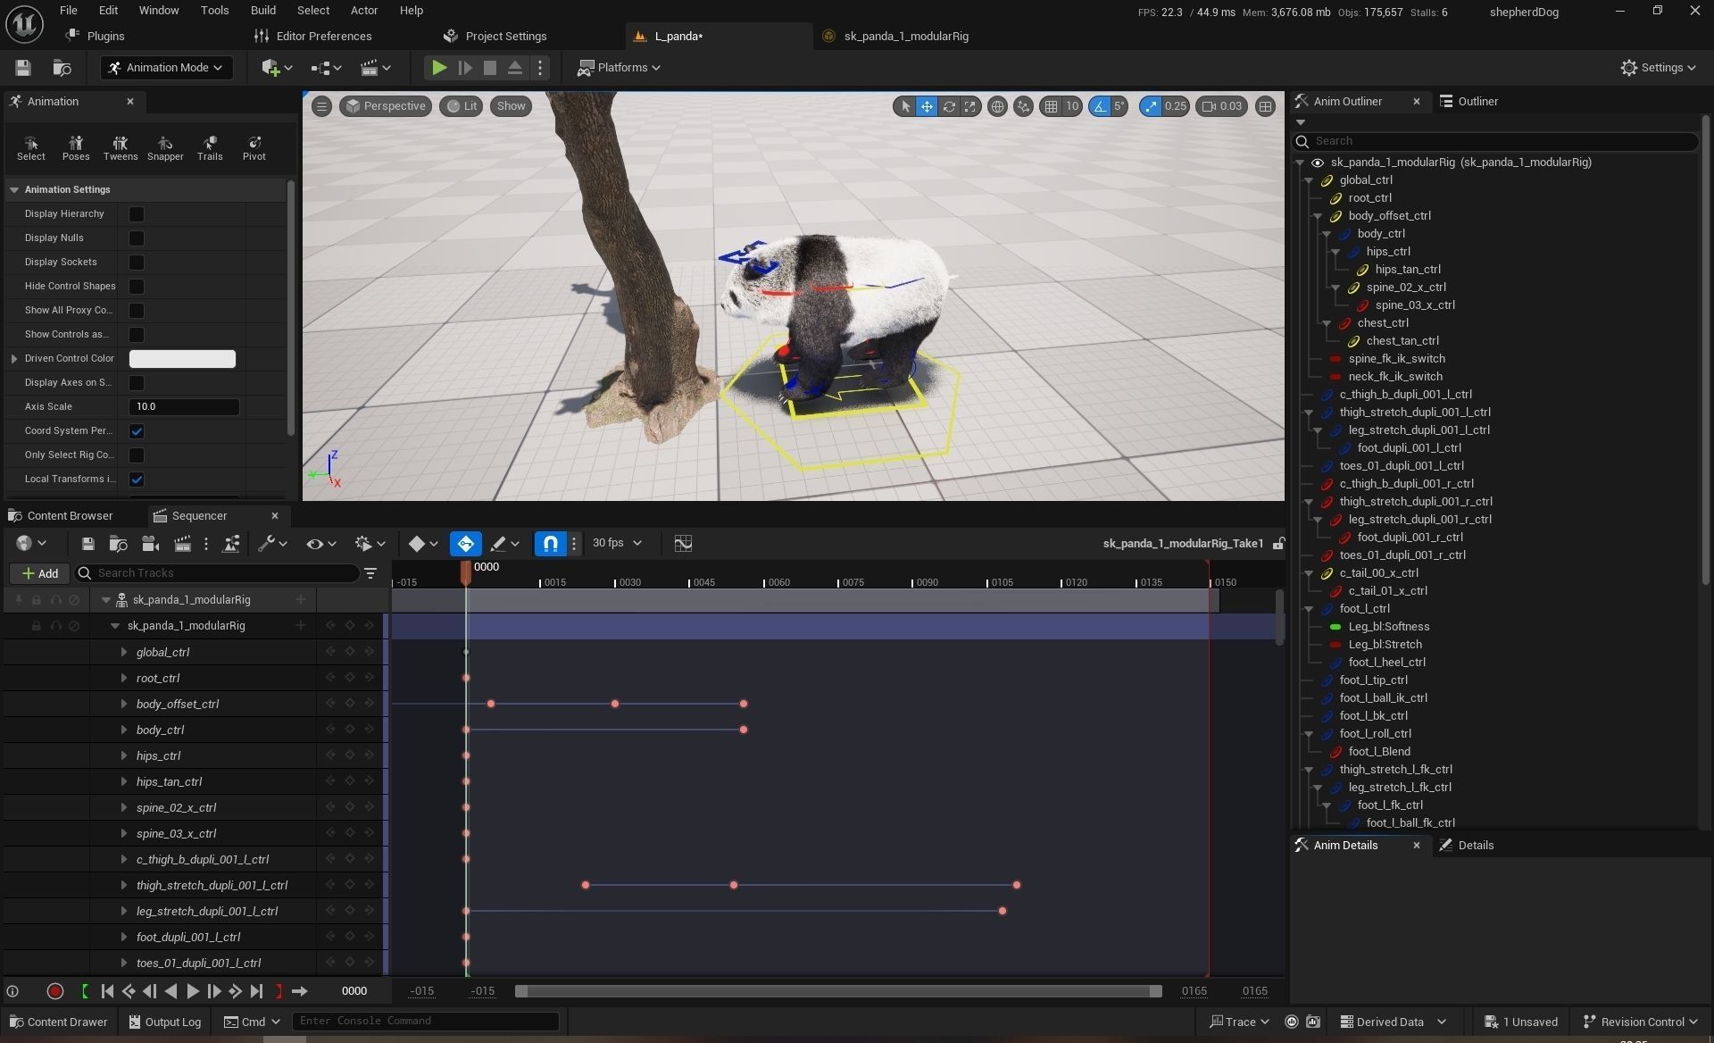Expand the body_offset_ctrl track in the sequencer
Viewport: 1714px width, 1043px height.
coord(124,705)
